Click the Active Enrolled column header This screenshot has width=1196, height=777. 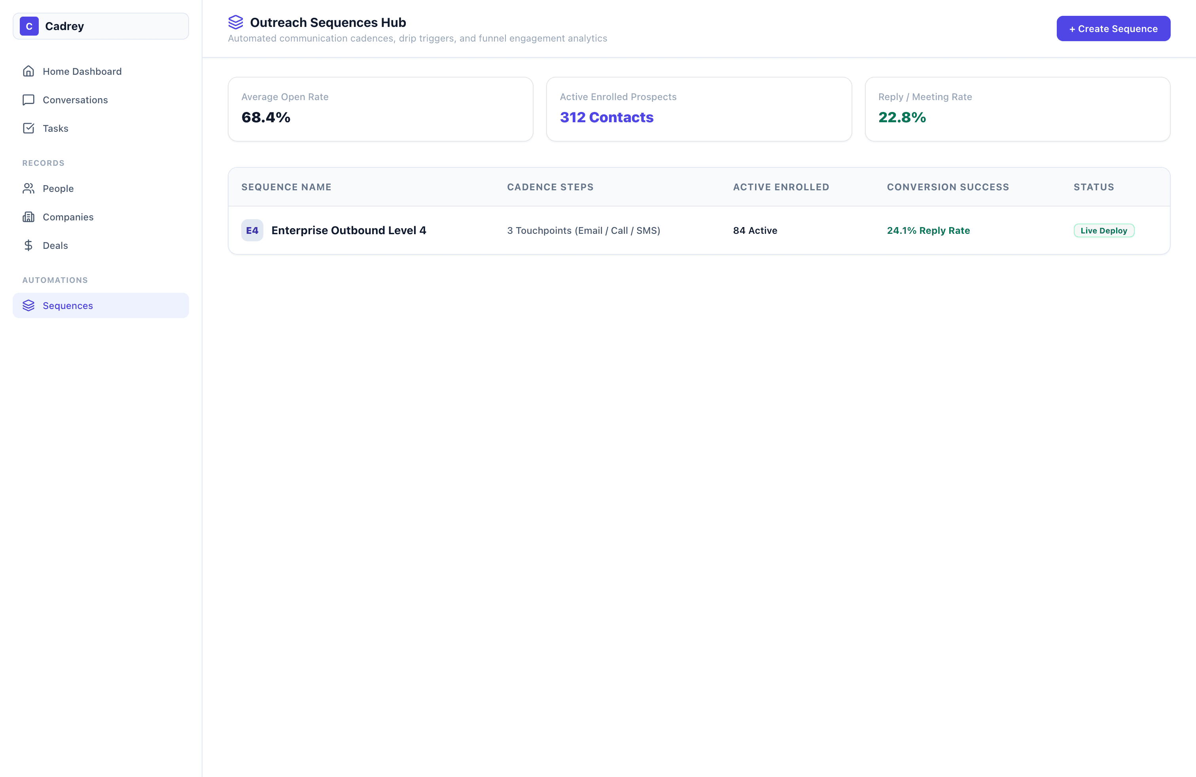(x=781, y=187)
